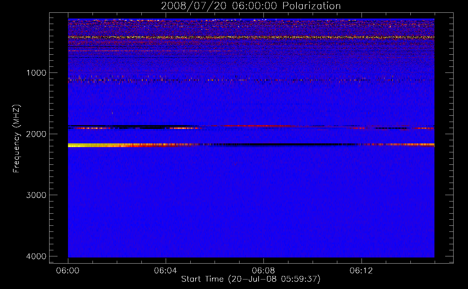Click the 2000 frequency tick label

[36, 134]
